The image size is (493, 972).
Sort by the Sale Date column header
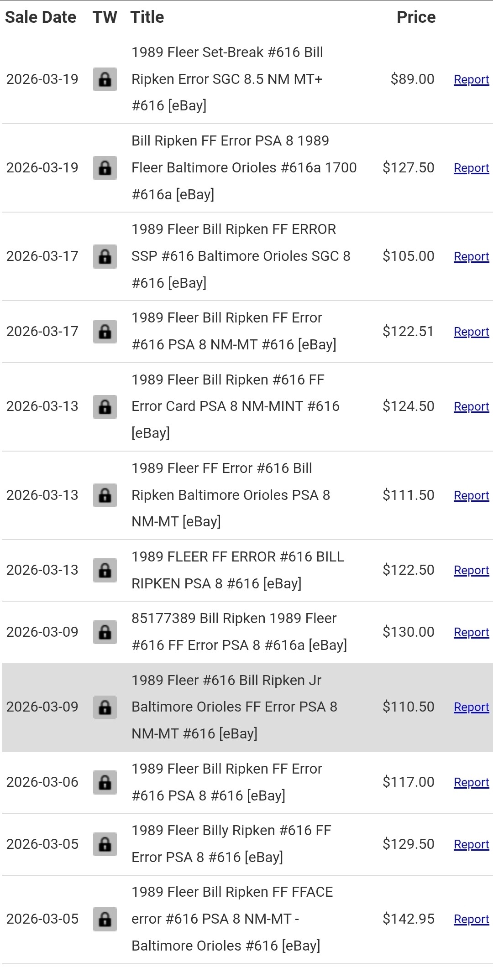[41, 17]
